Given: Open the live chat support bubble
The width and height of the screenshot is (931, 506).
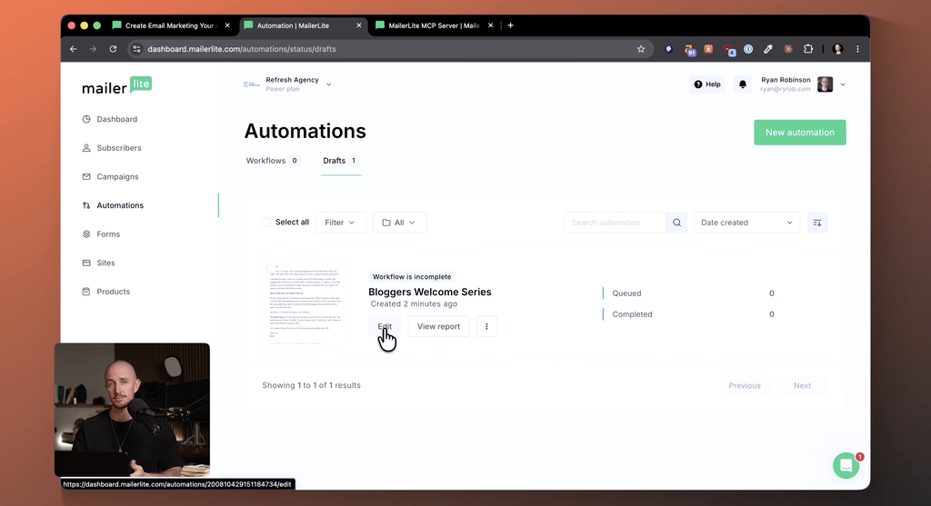Looking at the screenshot, I should point(846,466).
